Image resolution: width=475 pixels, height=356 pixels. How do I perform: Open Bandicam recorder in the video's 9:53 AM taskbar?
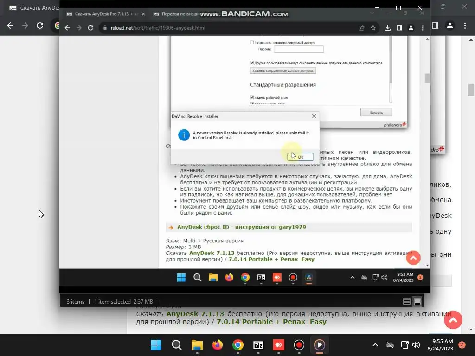pyautogui.click(x=293, y=277)
